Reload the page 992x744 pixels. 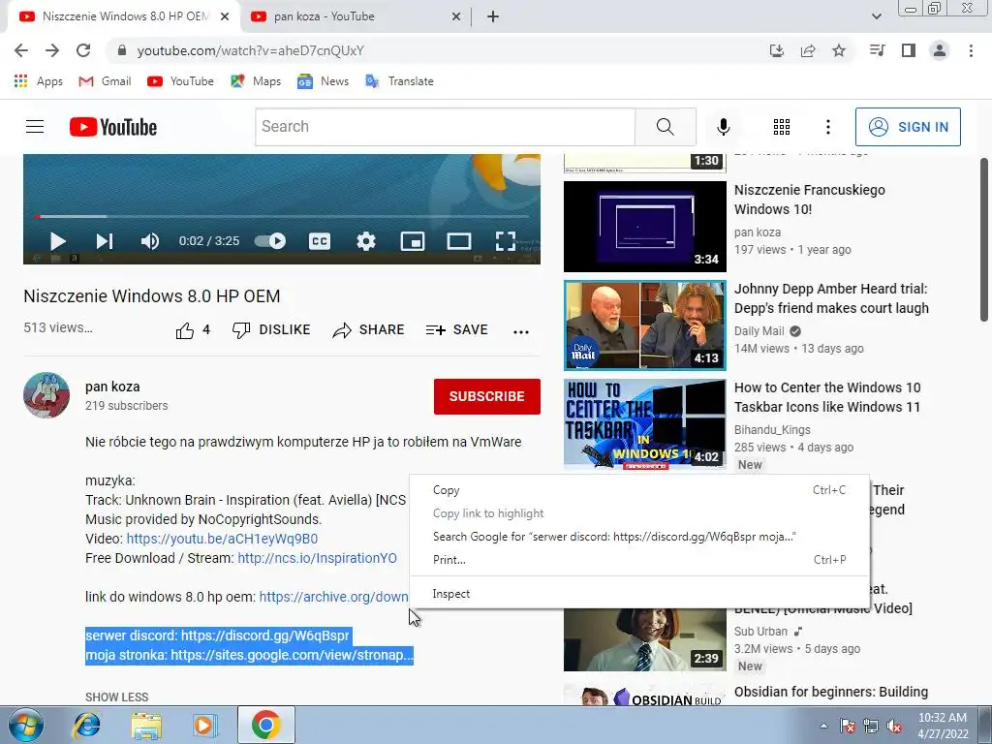pyautogui.click(x=83, y=50)
